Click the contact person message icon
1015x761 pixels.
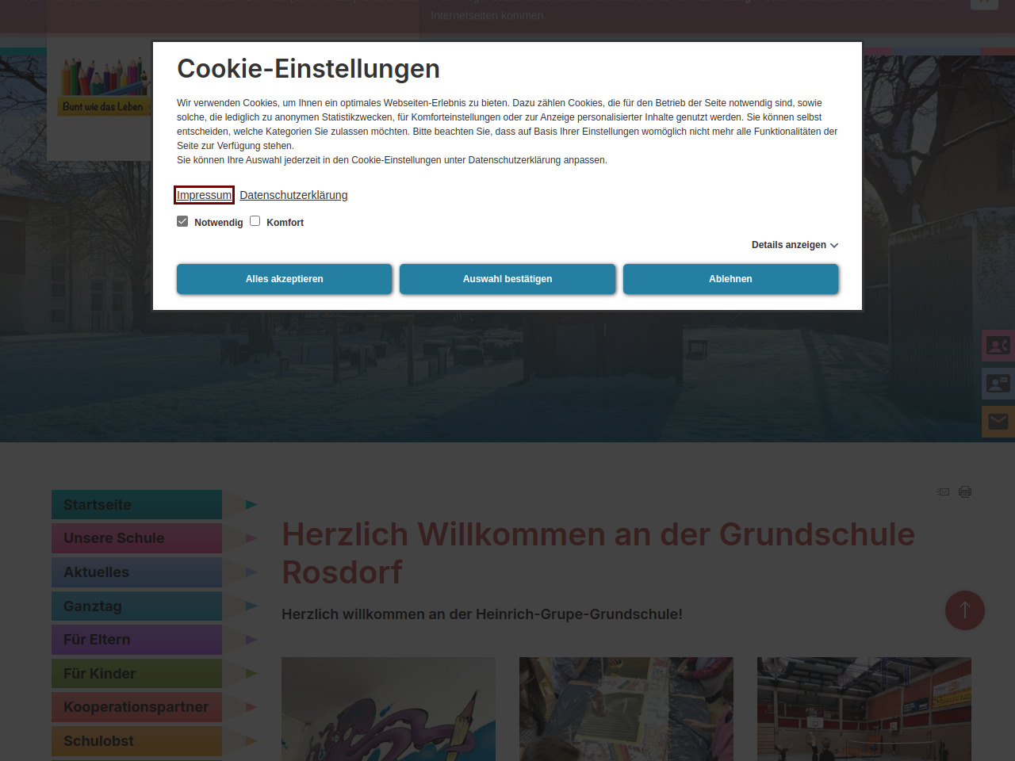click(x=998, y=384)
